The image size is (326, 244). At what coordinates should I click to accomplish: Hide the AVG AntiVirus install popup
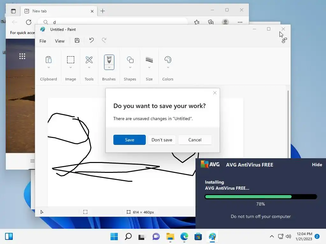317,165
